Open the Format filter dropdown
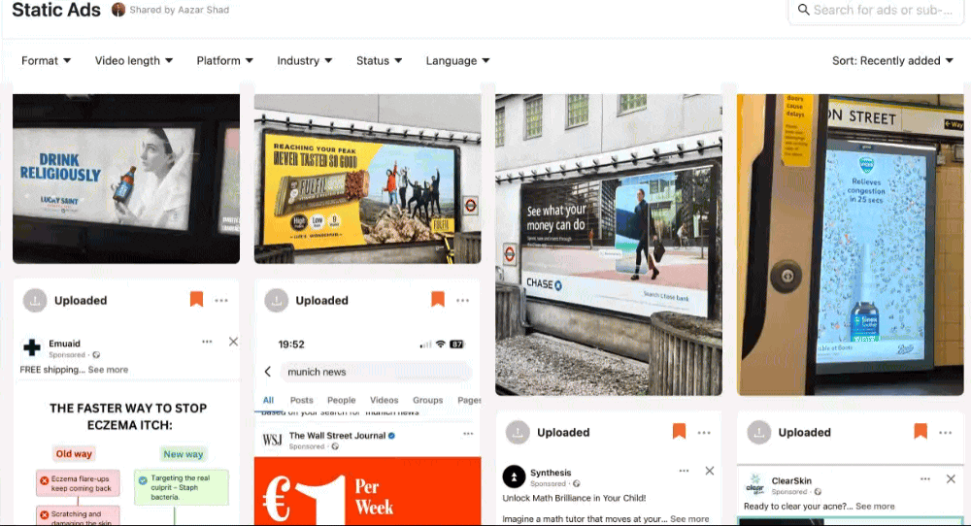Image resolution: width=971 pixels, height=526 pixels. [x=46, y=60]
